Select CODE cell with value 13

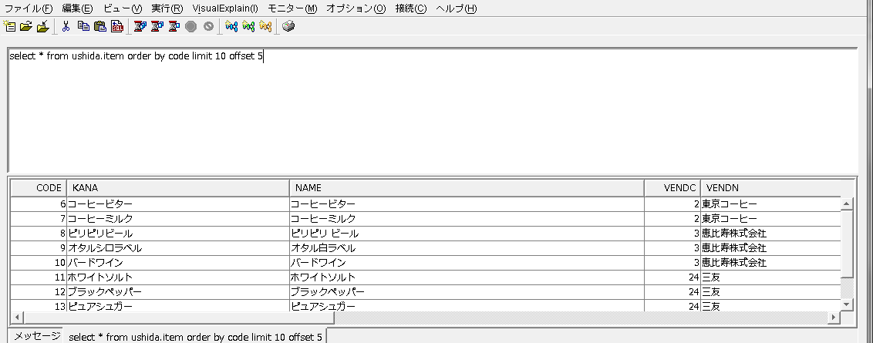pyautogui.click(x=39, y=306)
